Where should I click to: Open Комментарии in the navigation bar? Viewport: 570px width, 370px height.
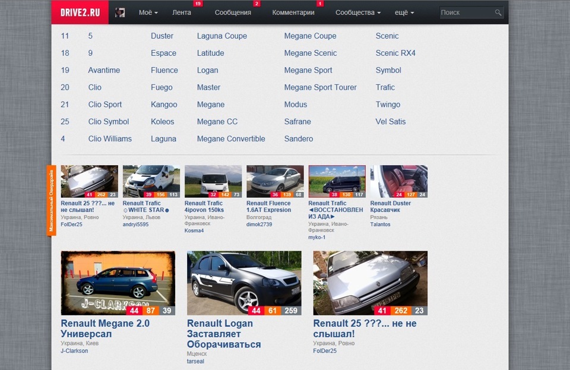[x=293, y=12]
